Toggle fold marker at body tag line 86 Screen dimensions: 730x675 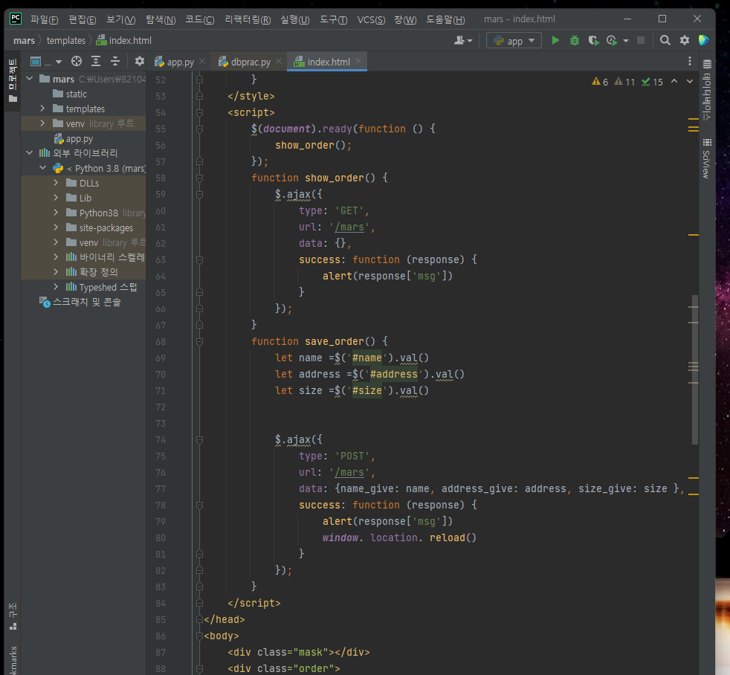(199, 636)
